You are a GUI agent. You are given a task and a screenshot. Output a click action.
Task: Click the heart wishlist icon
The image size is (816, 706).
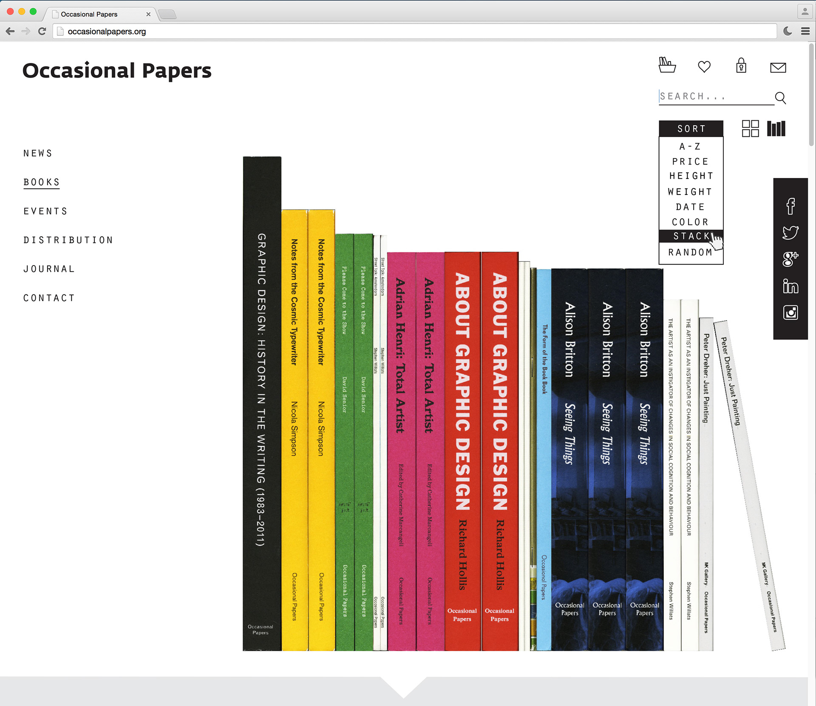point(704,67)
